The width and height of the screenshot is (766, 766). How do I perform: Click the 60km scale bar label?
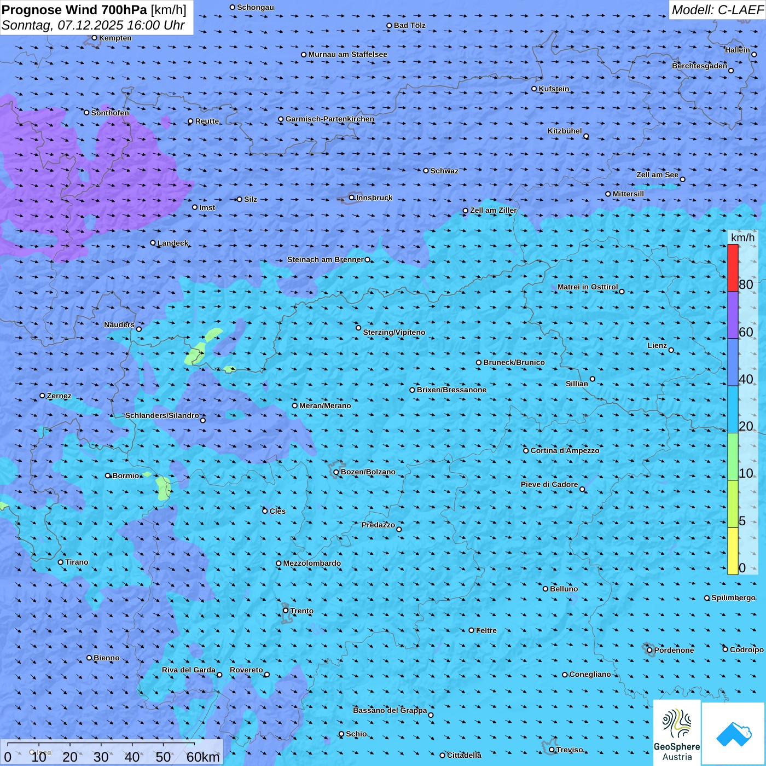pyautogui.click(x=203, y=757)
